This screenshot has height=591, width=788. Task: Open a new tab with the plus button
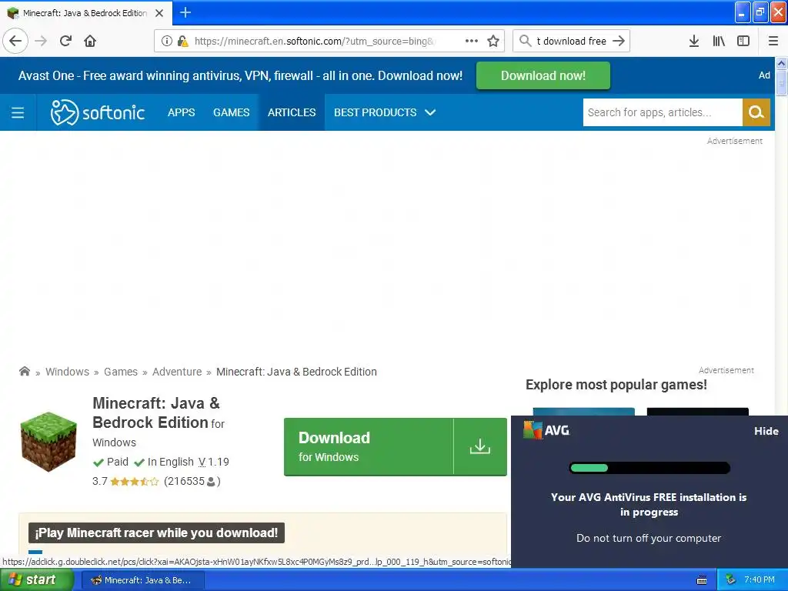(185, 12)
